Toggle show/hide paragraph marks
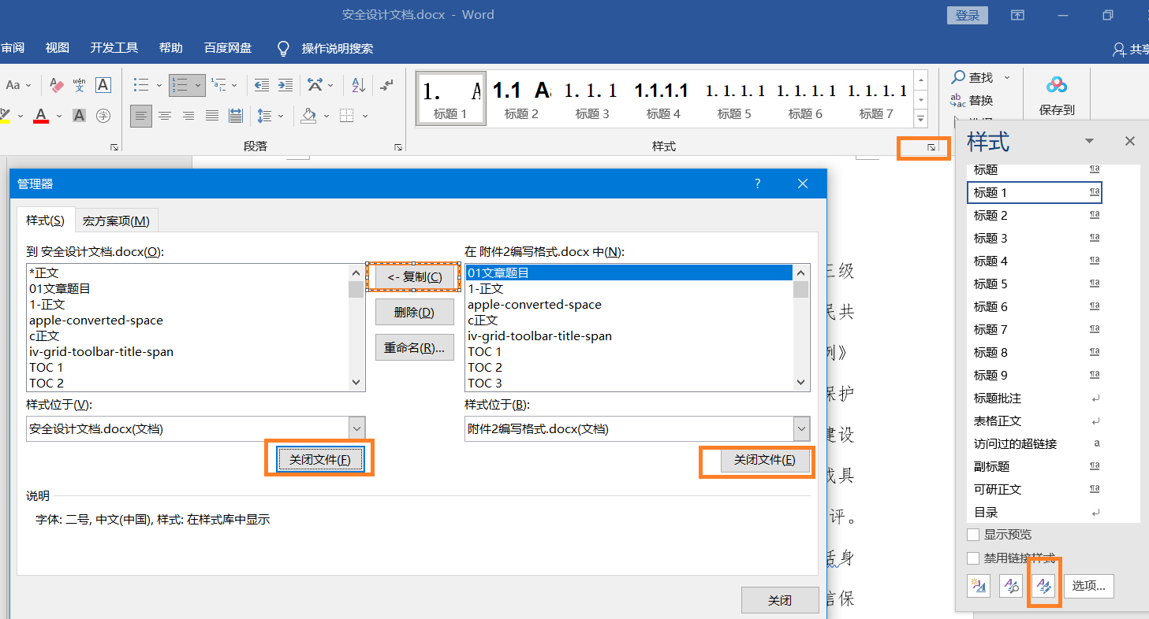This screenshot has width=1149, height=619. click(x=386, y=84)
